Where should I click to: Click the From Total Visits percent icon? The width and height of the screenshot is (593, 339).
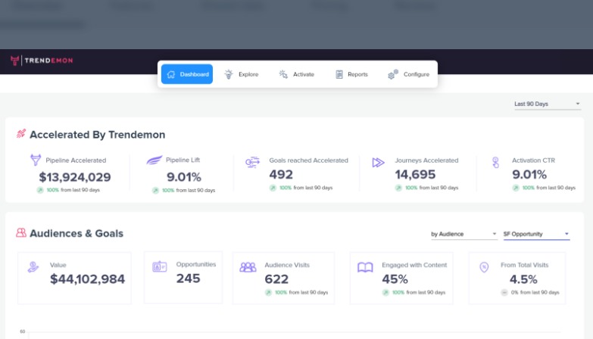484,267
